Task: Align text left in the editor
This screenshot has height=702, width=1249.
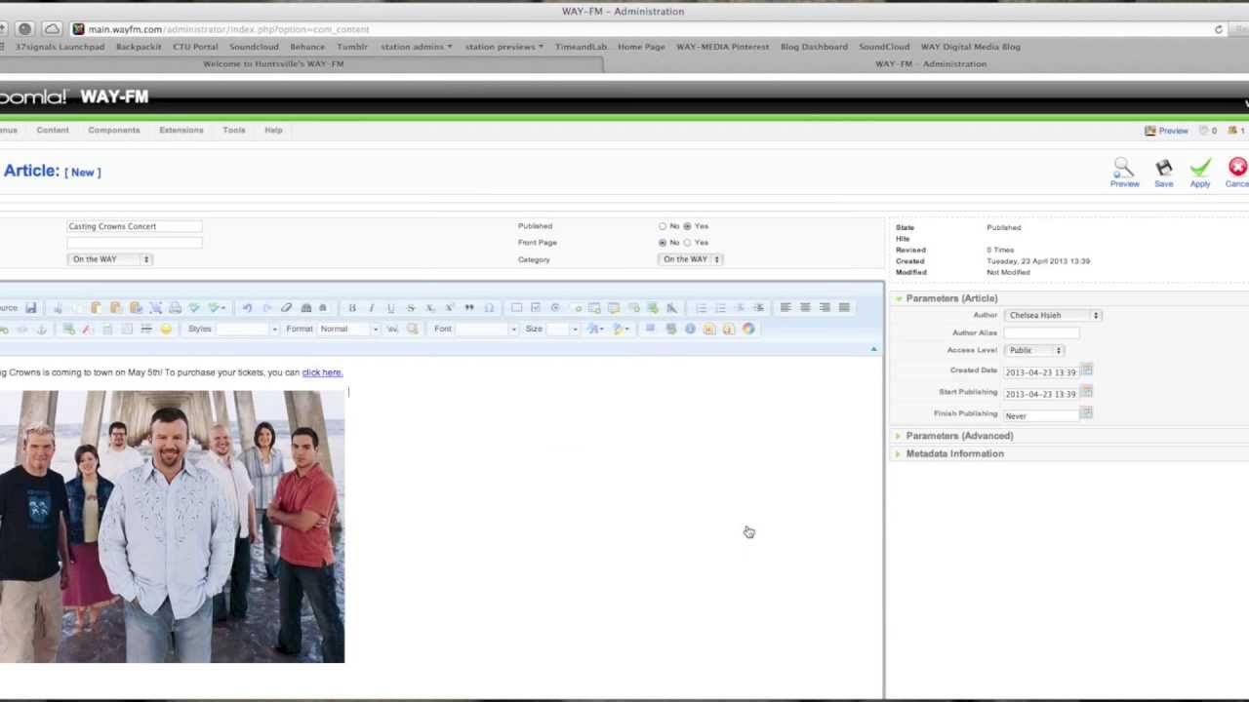Action: click(786, 307)
